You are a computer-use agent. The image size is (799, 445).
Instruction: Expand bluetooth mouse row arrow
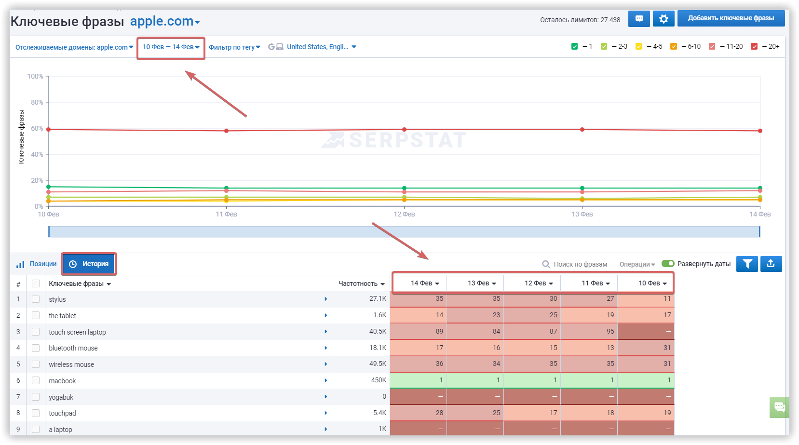pos(326,348)
